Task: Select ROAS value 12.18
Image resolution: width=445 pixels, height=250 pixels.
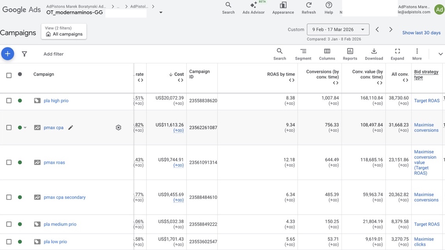Action: [x=289, y=160]
